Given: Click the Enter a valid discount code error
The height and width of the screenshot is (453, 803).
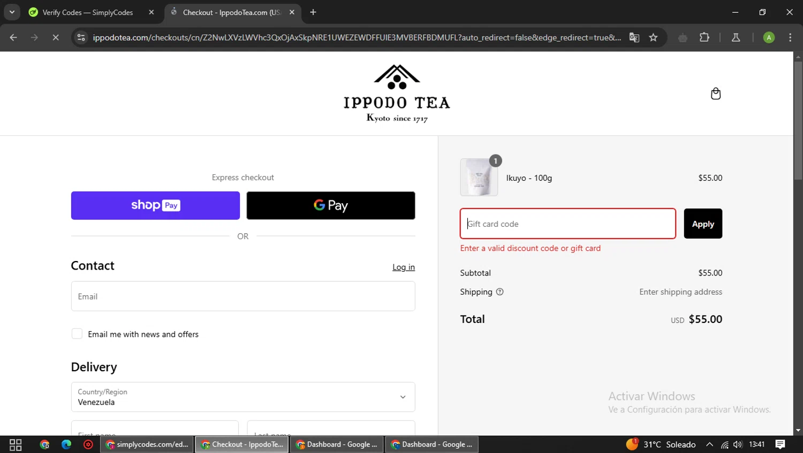Looking at the screenshot, I should click(531, 248).
